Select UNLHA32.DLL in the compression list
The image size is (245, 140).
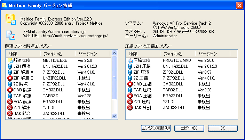[175, 66]
